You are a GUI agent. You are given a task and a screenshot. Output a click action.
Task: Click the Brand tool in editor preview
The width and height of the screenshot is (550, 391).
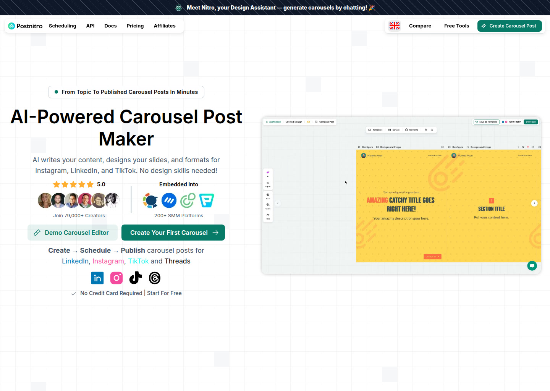pos(268,196)
